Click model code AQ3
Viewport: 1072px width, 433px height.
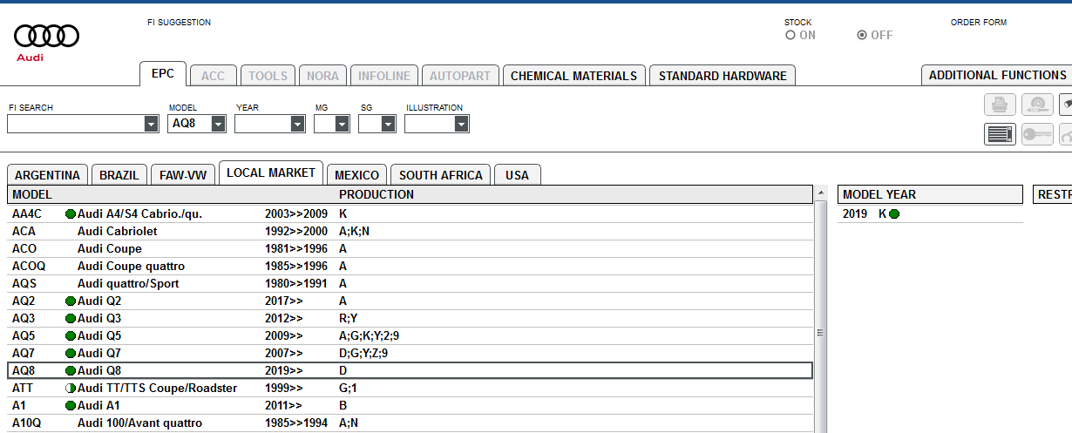point(24,318)
